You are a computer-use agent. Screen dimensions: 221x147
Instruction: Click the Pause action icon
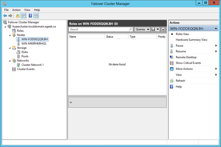coord(172,46)
